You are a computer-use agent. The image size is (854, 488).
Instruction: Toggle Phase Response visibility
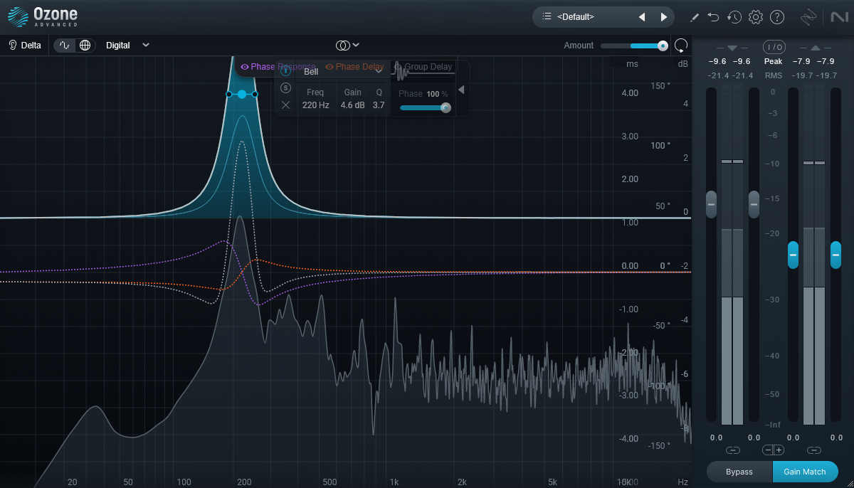click(278, 67)
